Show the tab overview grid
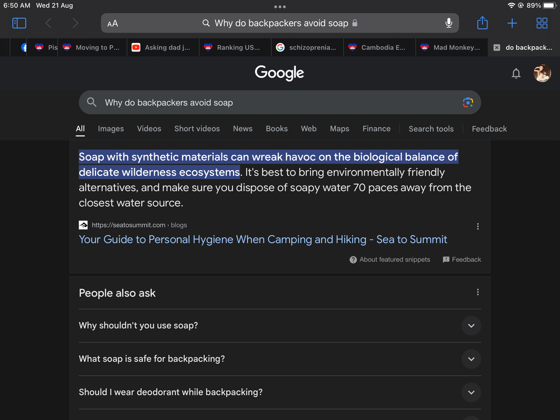The image size is (560, 420). pyautogui.click(x=542, y=23)
